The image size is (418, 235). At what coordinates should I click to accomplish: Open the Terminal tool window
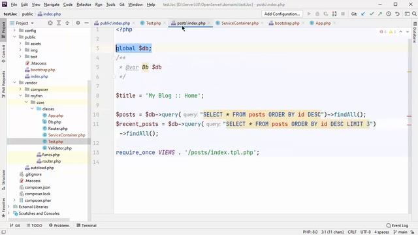pyautogui.click(x=86, y=225)
